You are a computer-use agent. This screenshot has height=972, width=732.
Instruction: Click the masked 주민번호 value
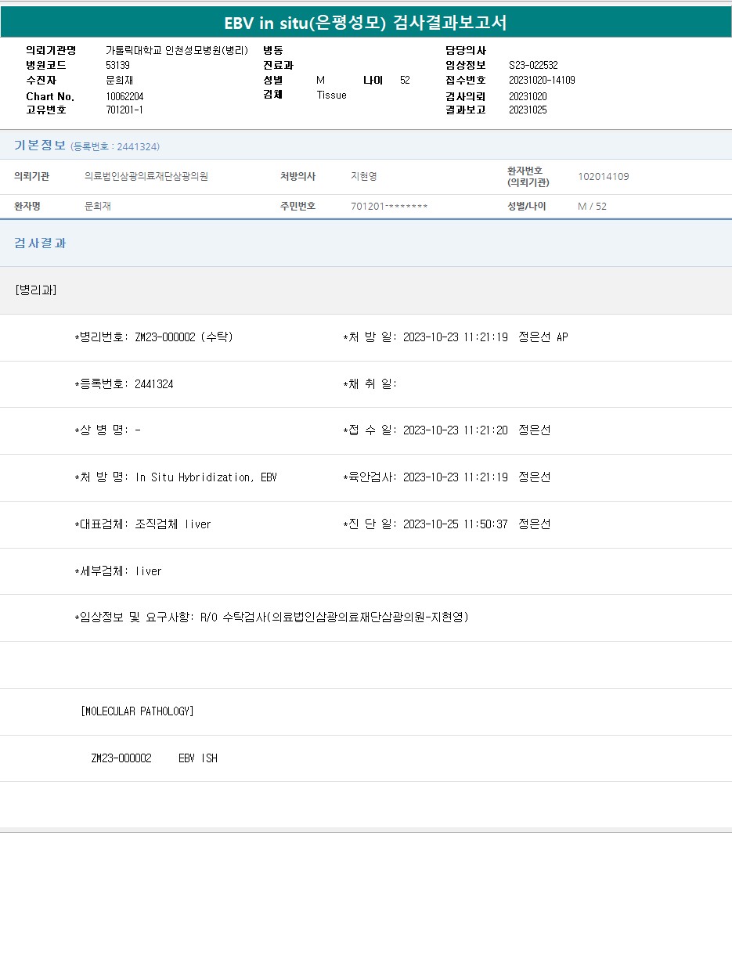point(389,207)
